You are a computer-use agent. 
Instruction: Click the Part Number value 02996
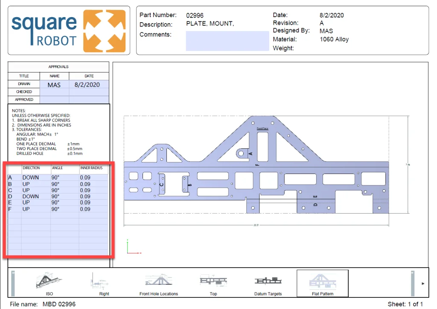point(195,15)
